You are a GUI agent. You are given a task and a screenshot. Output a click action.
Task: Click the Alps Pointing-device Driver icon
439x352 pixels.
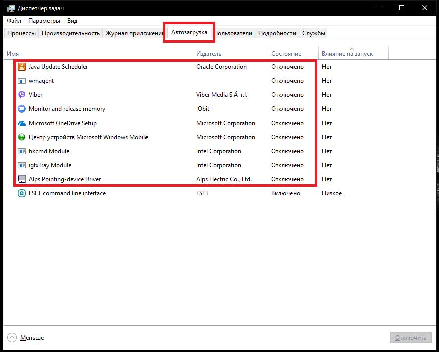point(21,179)
